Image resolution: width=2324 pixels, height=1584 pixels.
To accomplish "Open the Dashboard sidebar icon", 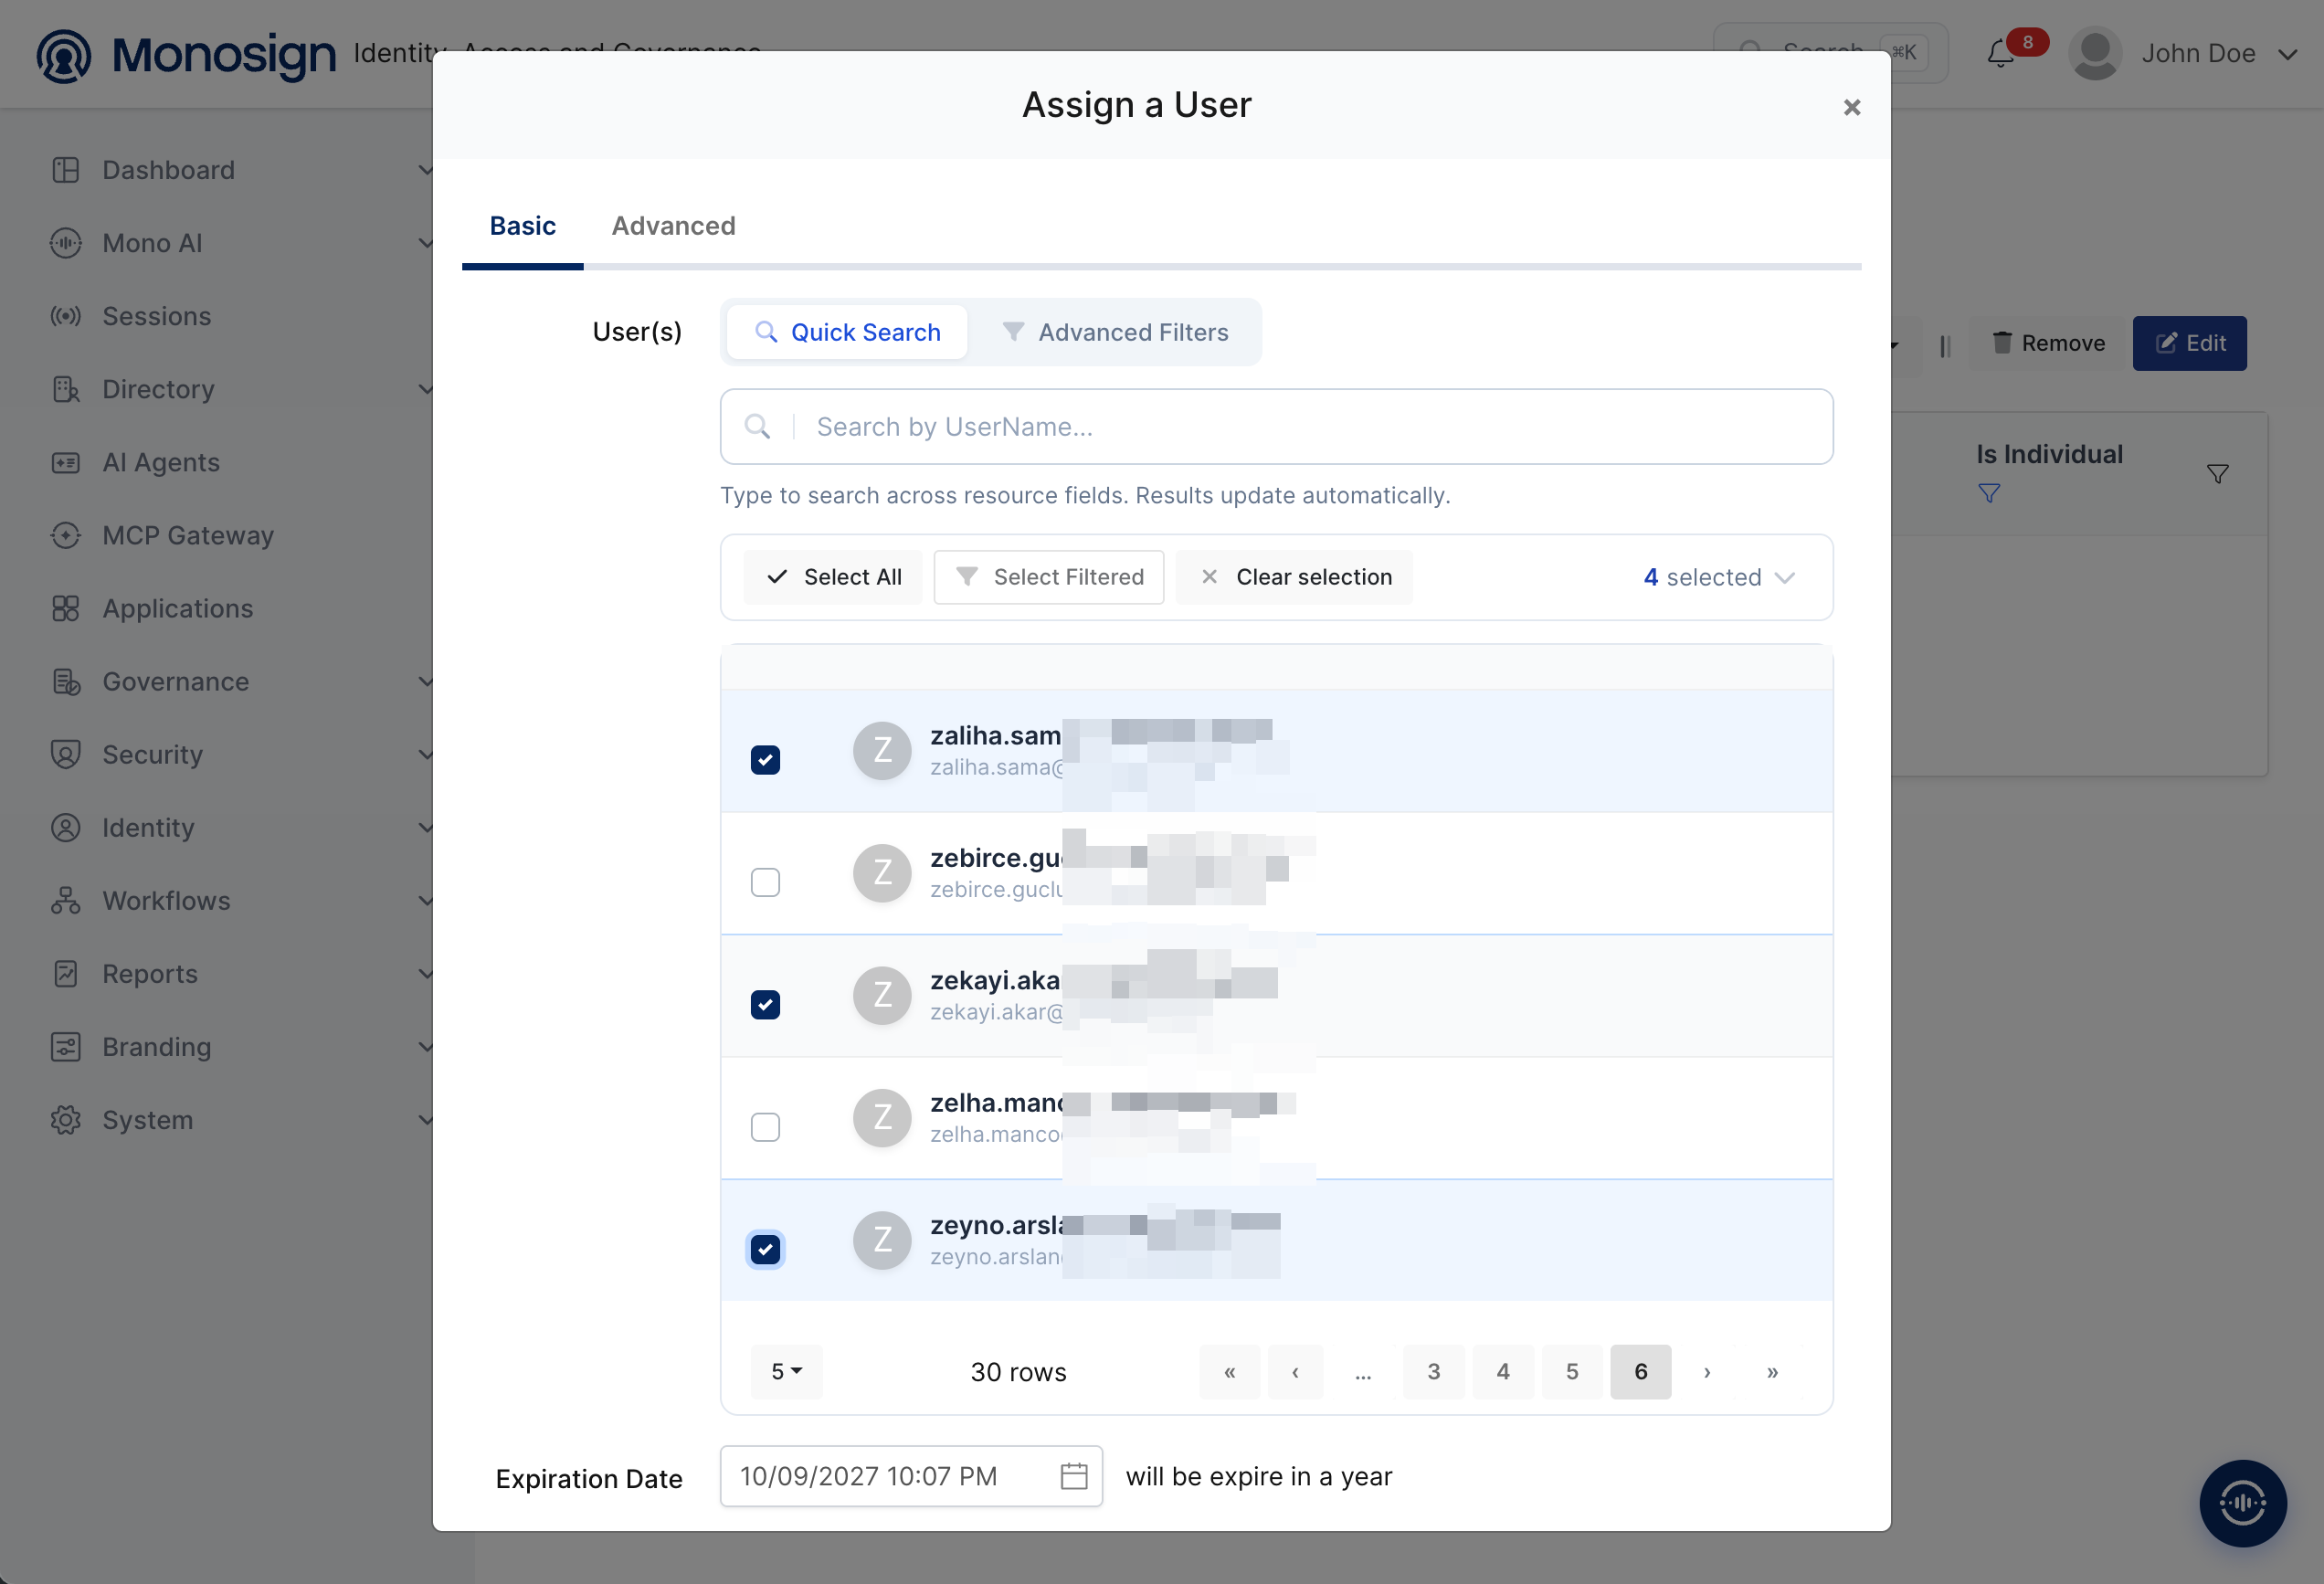I will tap(66, 170).
